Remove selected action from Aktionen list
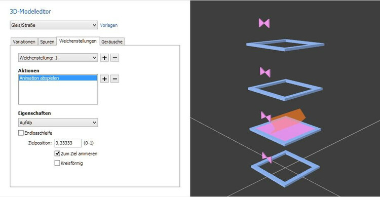 pyautogui.click(x=115, y=79)
